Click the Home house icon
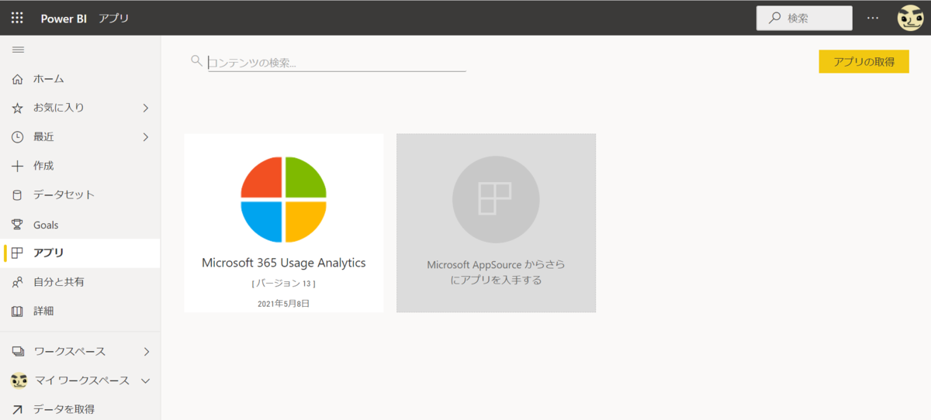This screenshot has height=420, width=931. point(18,79)
